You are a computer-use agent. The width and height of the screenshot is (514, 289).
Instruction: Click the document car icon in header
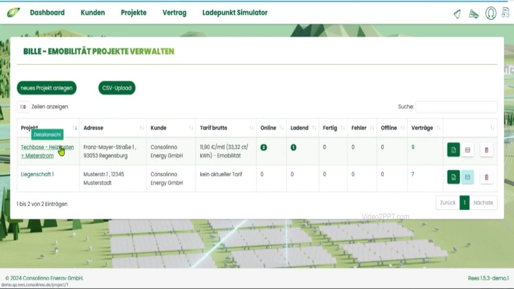[506, 12]
